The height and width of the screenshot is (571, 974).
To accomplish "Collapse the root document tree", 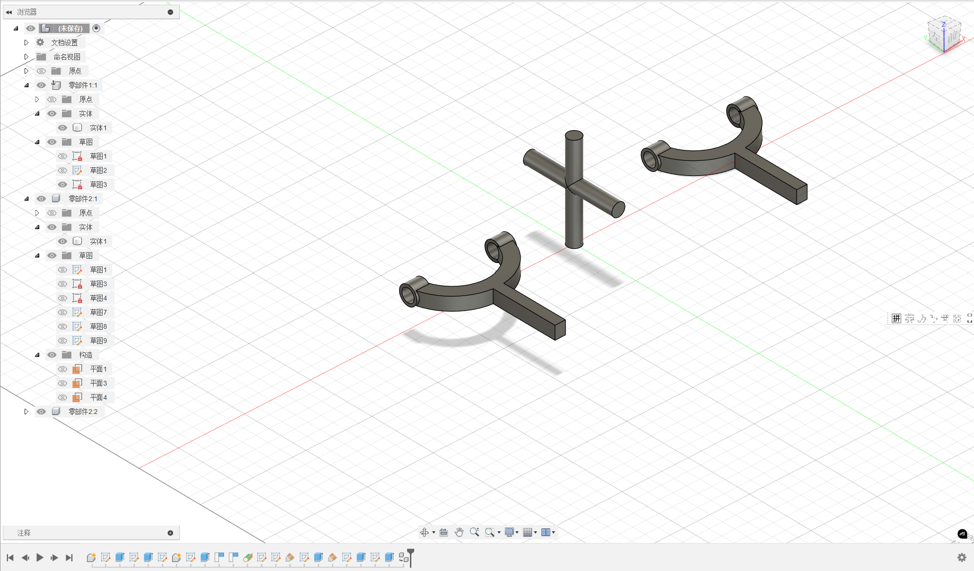I will coord(16,28).
